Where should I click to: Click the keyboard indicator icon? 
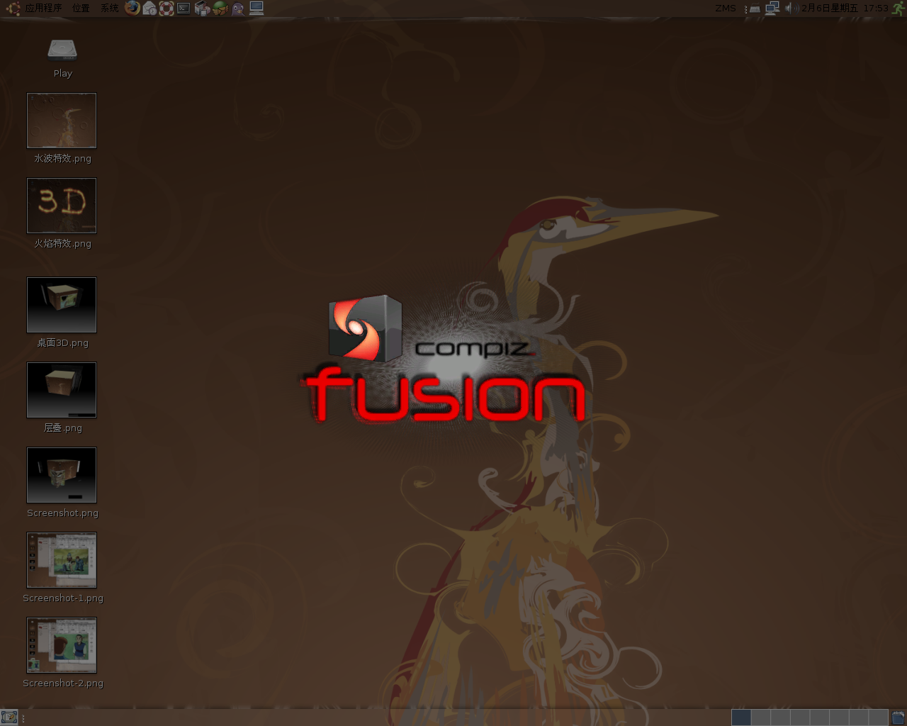[x=755, y=9]
